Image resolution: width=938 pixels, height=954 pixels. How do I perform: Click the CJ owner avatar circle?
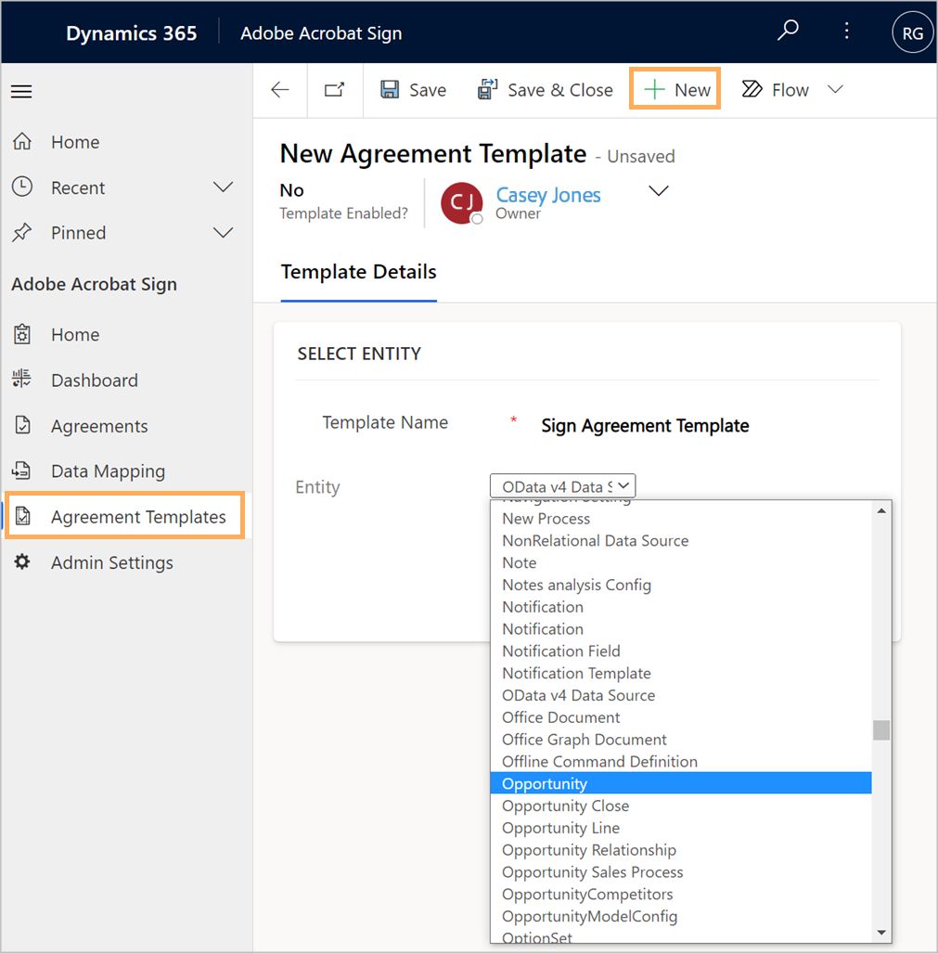(x=462, y=203)
